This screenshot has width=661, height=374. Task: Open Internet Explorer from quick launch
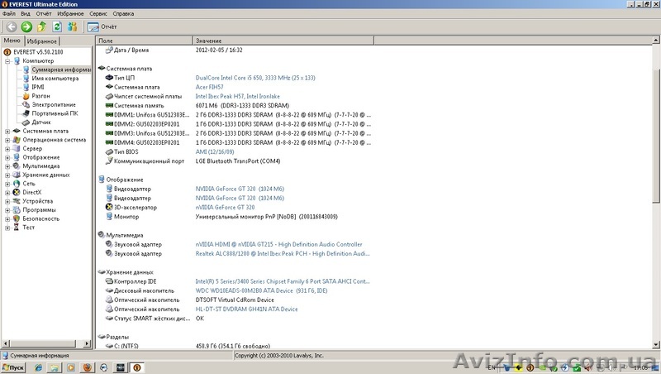coord(38,367)
